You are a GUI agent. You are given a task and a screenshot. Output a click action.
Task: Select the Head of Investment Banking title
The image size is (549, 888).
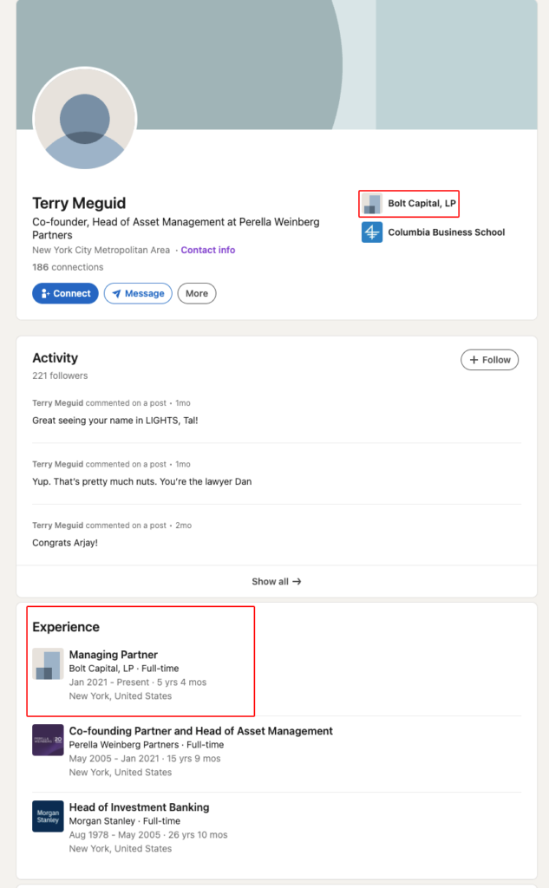tap(139, 807)
